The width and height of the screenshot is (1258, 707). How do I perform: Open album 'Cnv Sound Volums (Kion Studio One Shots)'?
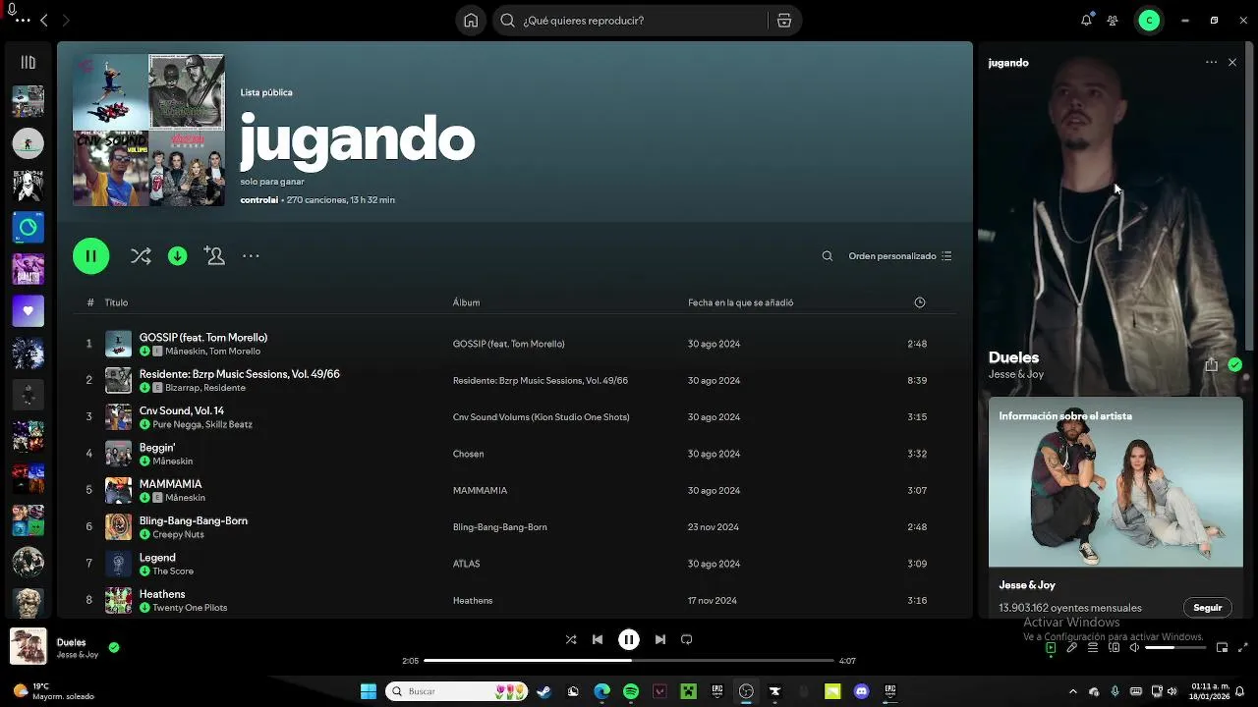pyautogui.click(x=541, y=417)
